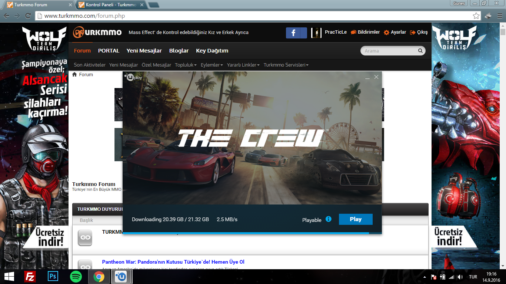Open Photoshop from the taskbar

(x=53, y=277)
